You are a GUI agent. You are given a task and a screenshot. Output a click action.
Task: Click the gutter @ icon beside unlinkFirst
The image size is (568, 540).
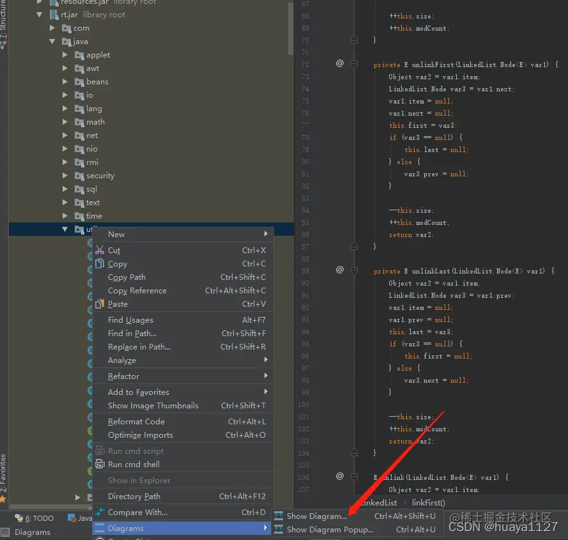tap(340, 63)
